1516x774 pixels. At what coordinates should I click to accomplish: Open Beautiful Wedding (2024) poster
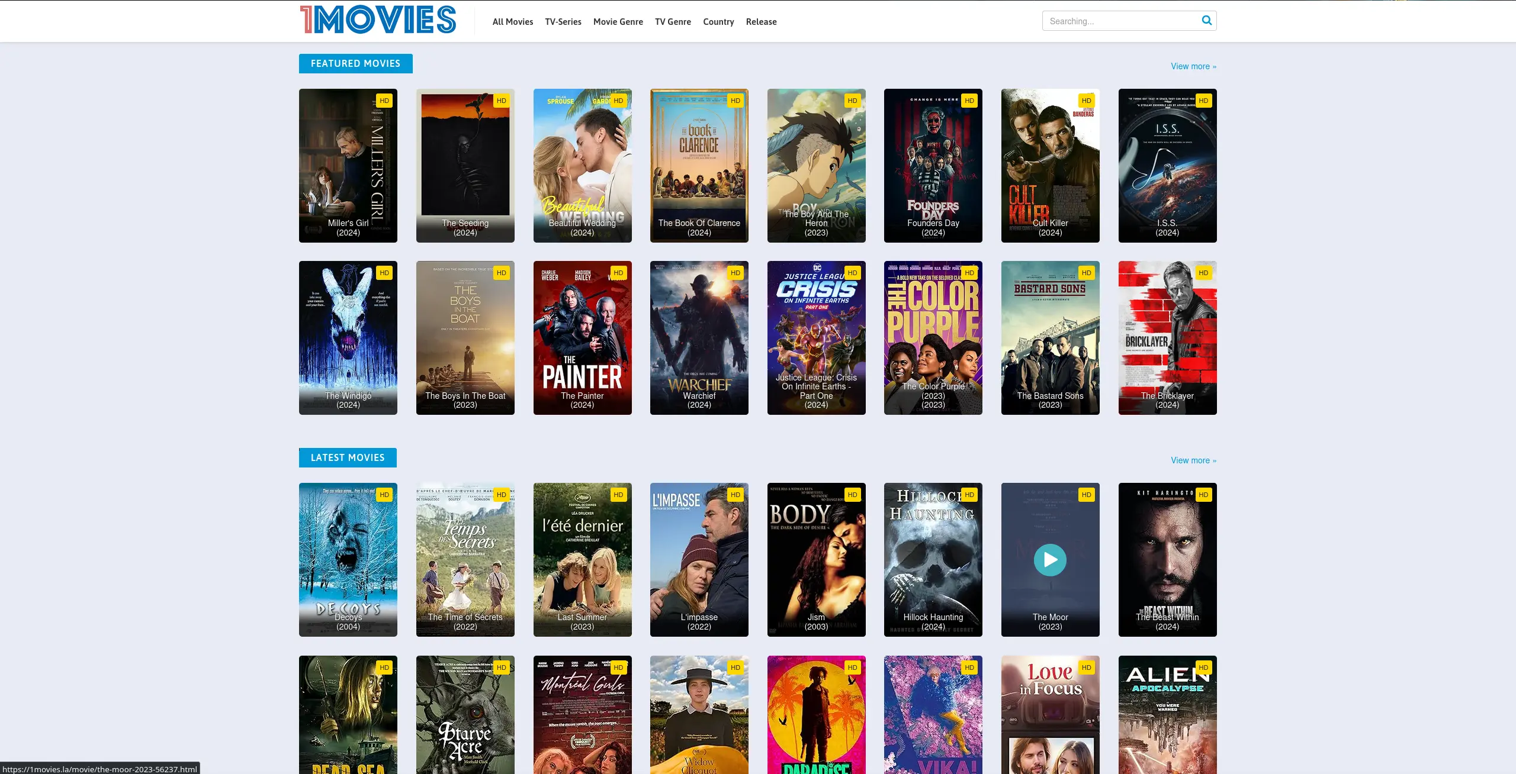(583, 166)
